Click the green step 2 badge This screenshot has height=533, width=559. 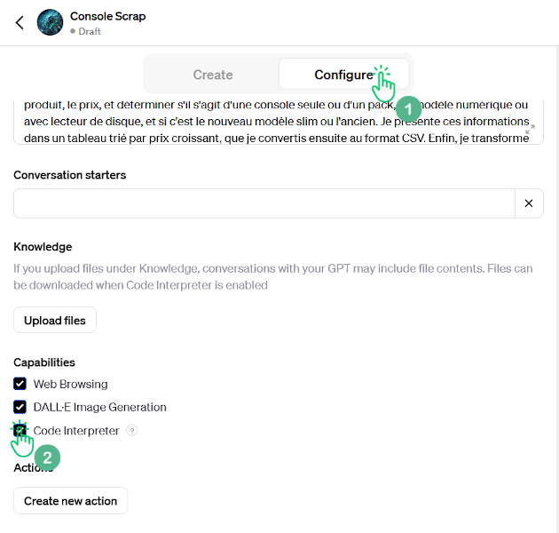point(46,458)
